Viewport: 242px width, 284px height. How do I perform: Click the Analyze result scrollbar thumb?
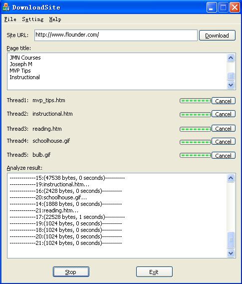click(231, 240)
